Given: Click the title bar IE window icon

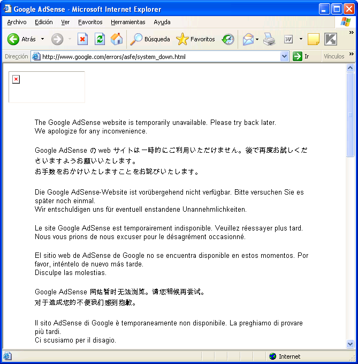Looking at the screenshot, I should [x=7, y=9].
